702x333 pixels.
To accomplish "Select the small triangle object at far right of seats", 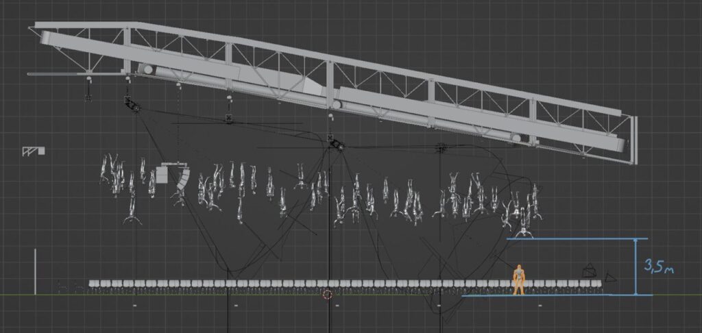I will (x=609, y=277).
